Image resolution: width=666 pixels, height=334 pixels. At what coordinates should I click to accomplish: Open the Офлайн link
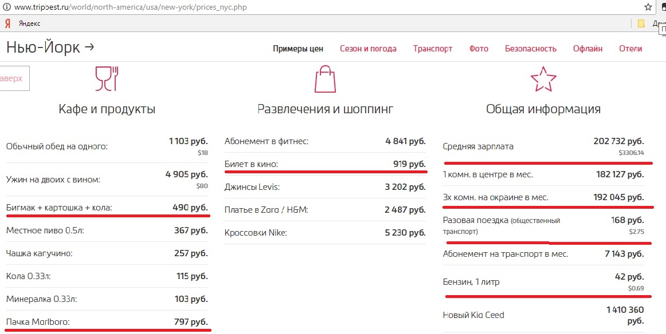pyautogui.click(x=587, y=49)
